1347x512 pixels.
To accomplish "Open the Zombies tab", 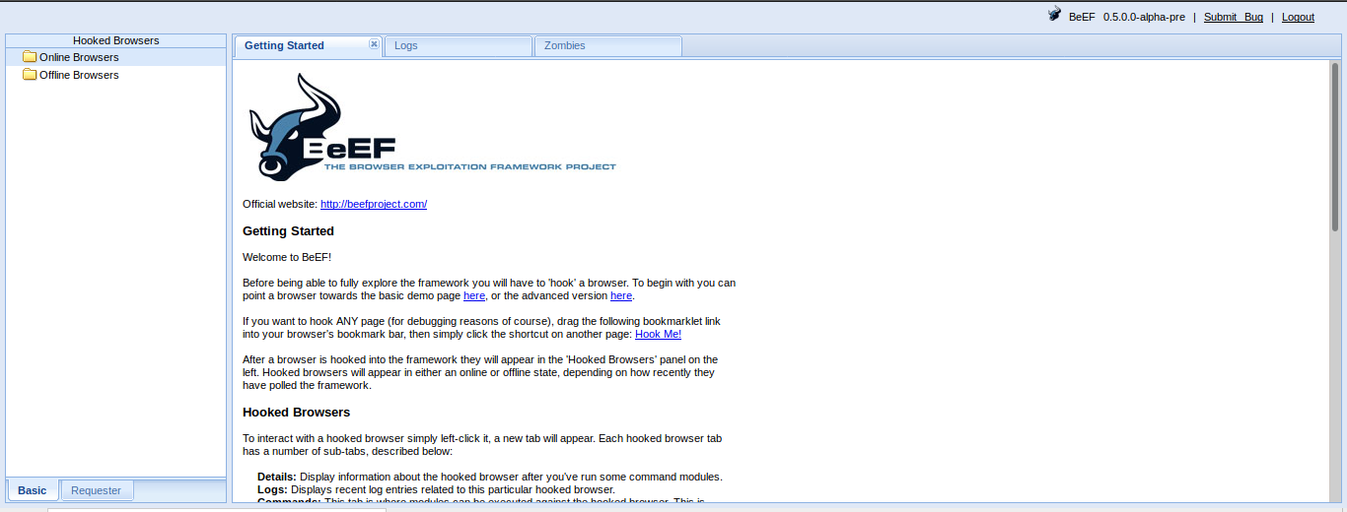I will click(607, 46).
